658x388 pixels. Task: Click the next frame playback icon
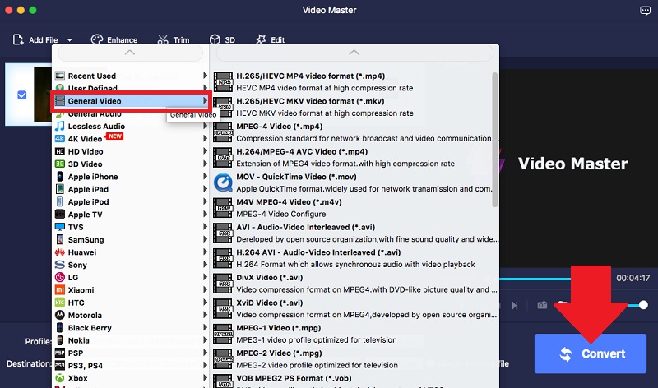click(x=515, y=305)
